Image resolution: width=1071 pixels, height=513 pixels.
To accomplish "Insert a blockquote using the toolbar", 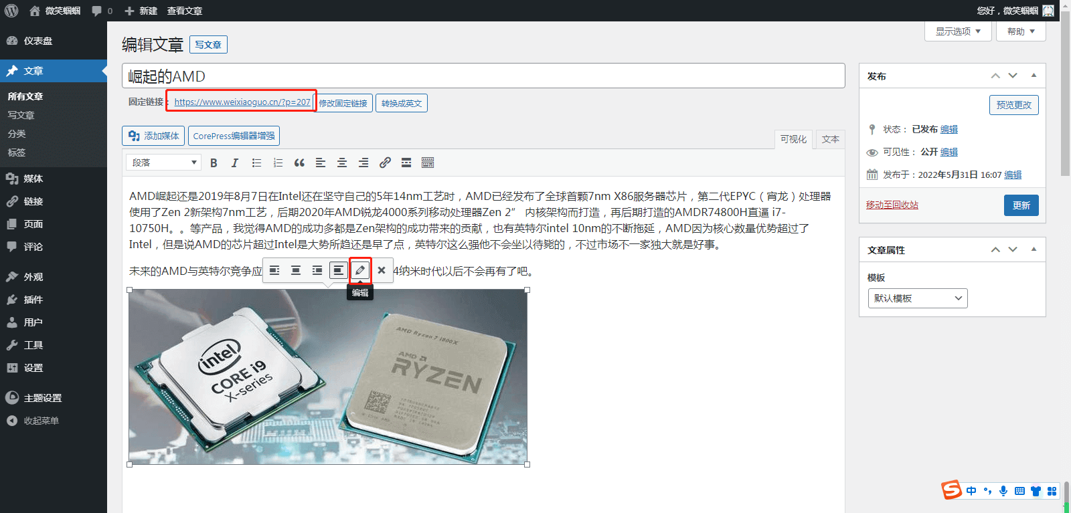I will (299, 163).
